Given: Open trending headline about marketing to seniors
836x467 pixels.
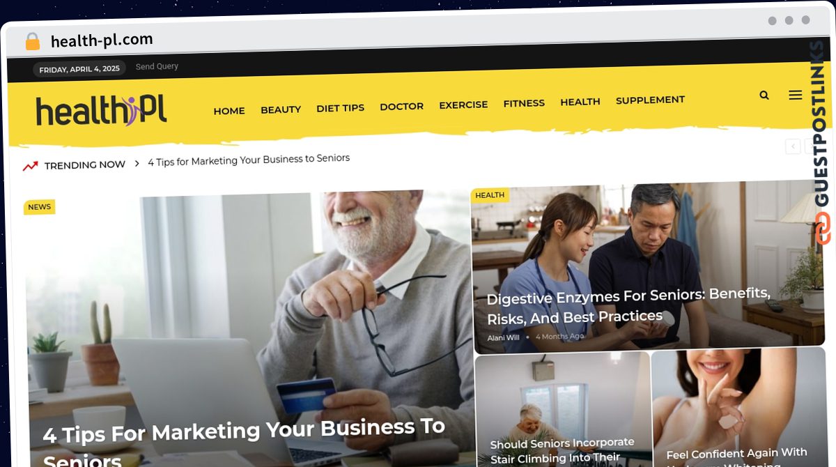Looking at the screenshot, I should point(249,160).
